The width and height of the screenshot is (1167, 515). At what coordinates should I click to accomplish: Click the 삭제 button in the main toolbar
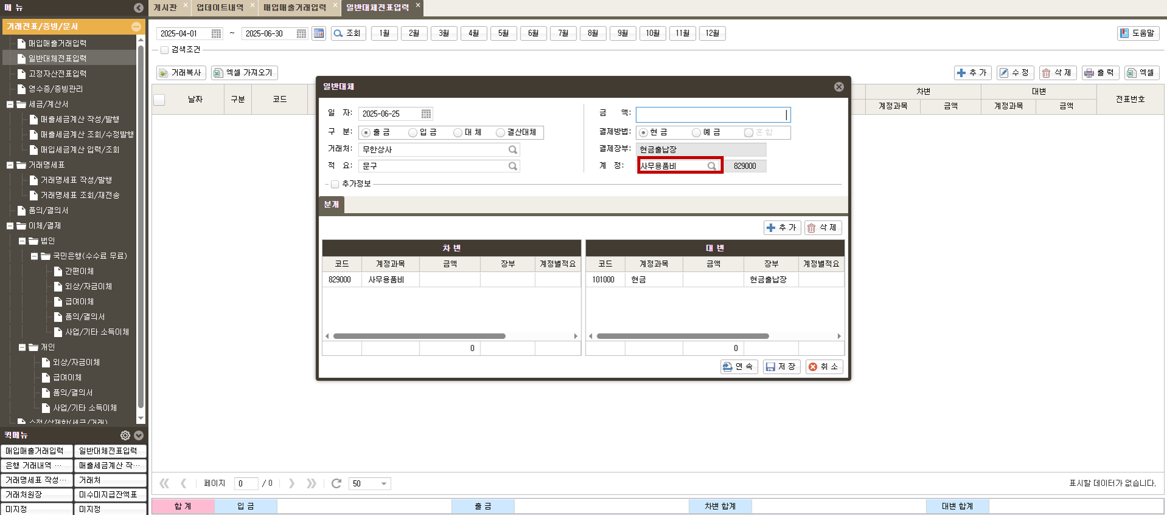coord(1058,73)
